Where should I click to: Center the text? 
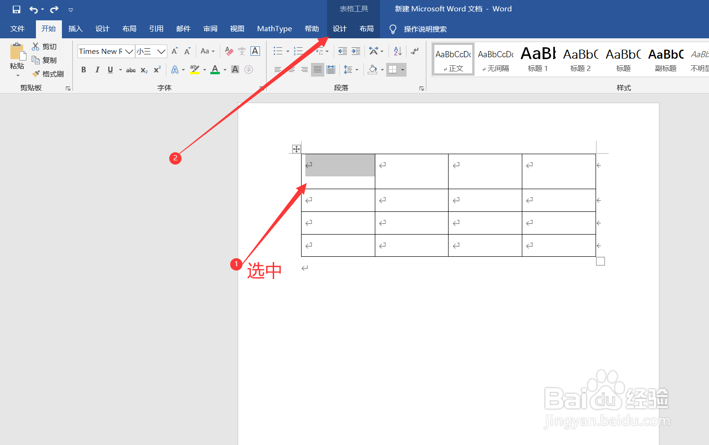[291, 70]
